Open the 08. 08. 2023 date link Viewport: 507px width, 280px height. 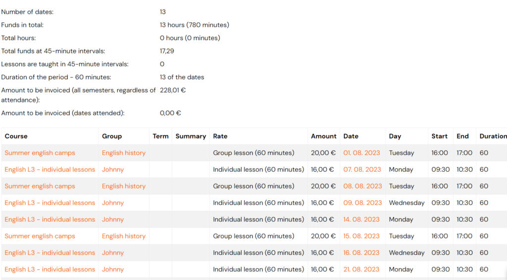(362, 186)
